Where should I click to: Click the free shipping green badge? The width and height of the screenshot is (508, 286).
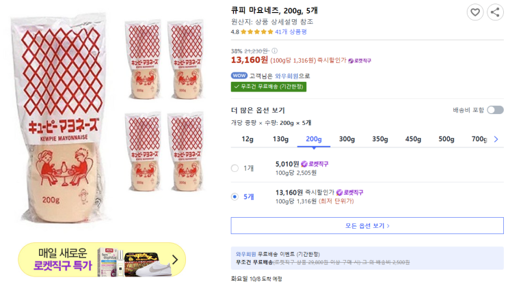pos(269,87)
